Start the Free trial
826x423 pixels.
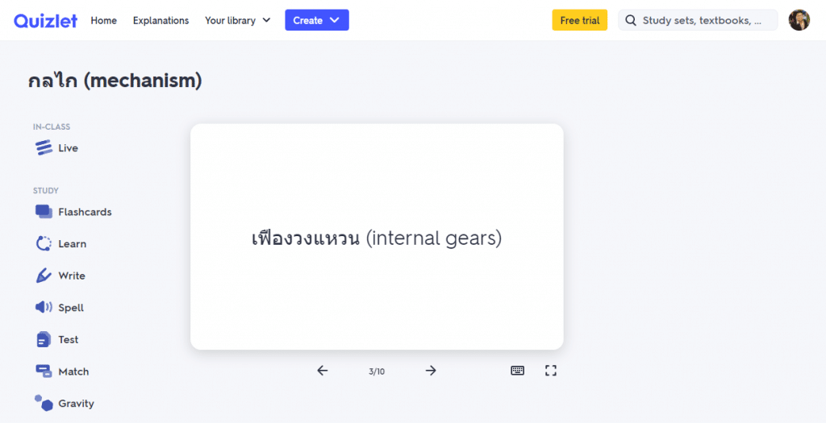click(x=579, y=20)
